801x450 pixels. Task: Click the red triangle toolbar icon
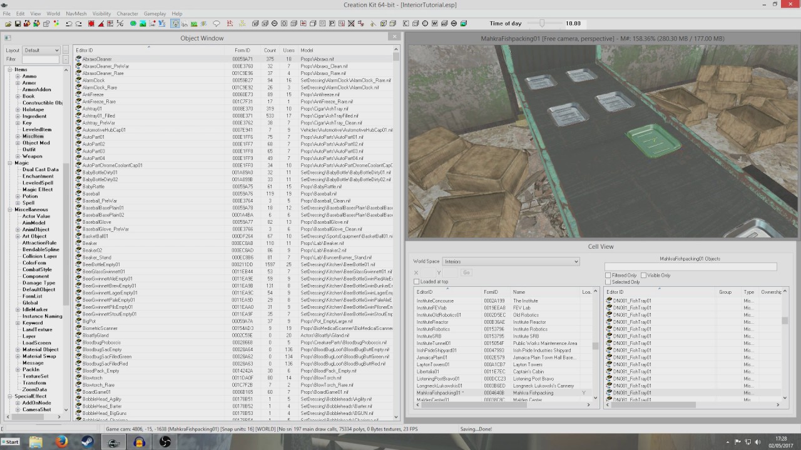pos(101,24)
